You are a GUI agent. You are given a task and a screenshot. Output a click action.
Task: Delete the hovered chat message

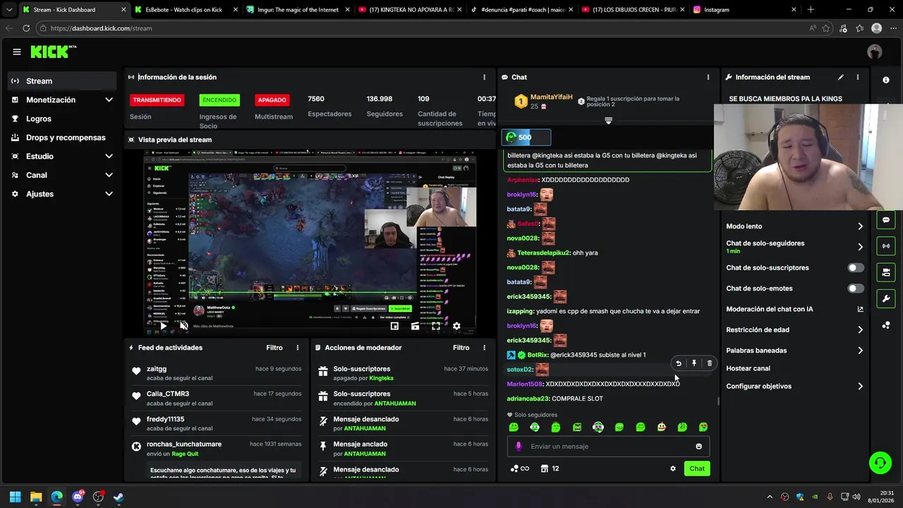[x=710, y=363]
